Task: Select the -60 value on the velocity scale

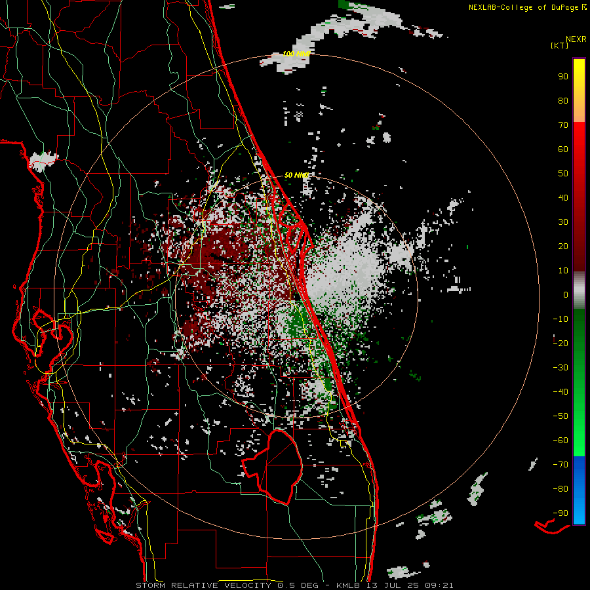Action: pyautogui.click(x=560, y=441)
